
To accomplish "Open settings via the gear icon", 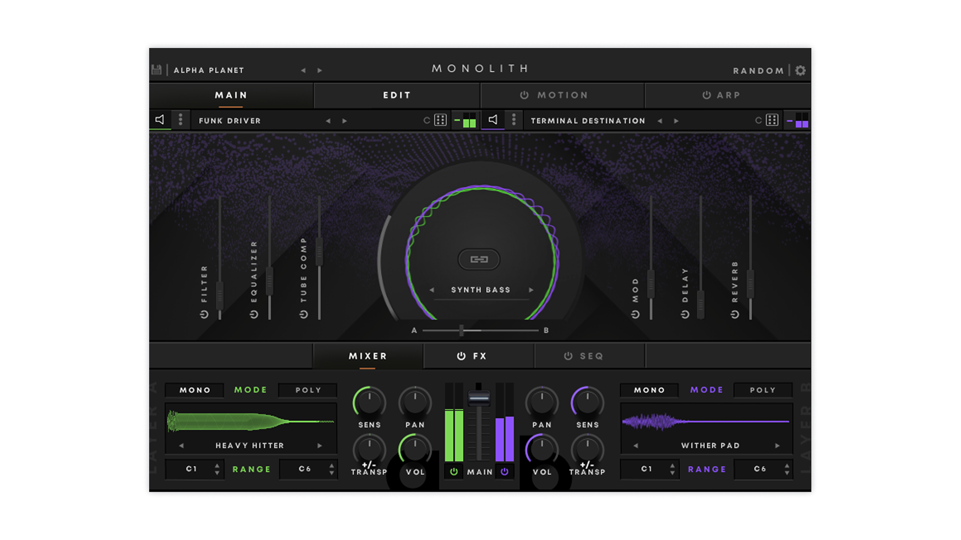I will point(800,70).
